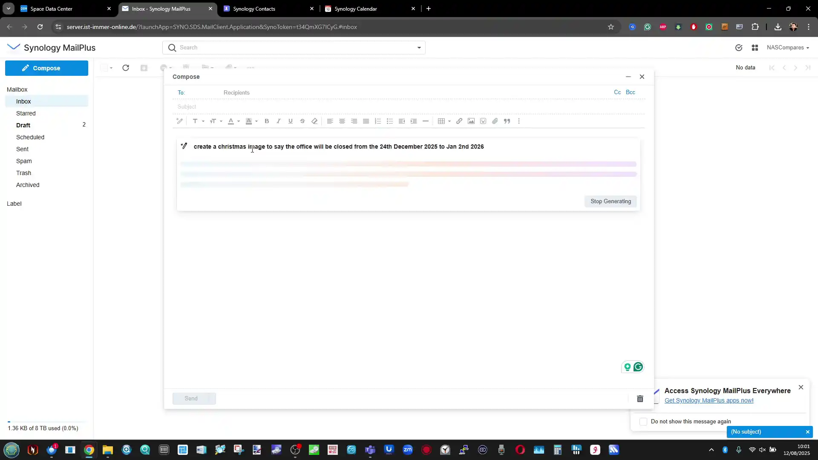Toggle strikethrough formatting in the compose toolbar
The height and width of the screenshot is (460, 818).
(x=302, y=121)
